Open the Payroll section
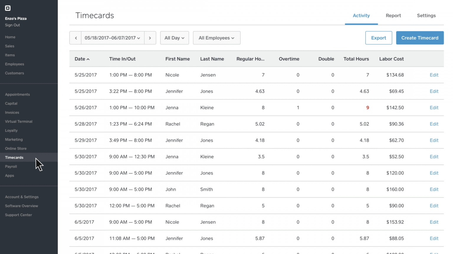This screenshot has height=254, width=453. [x=11, y=166]
